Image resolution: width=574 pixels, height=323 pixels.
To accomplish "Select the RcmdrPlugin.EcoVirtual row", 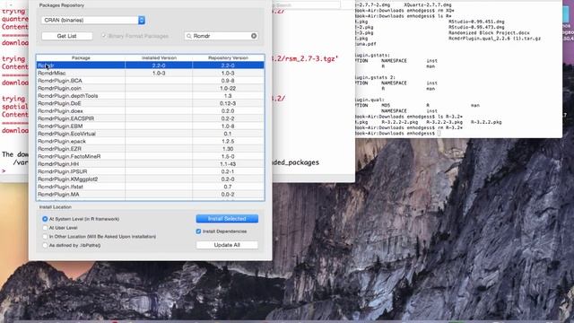I will pos(150,134).
